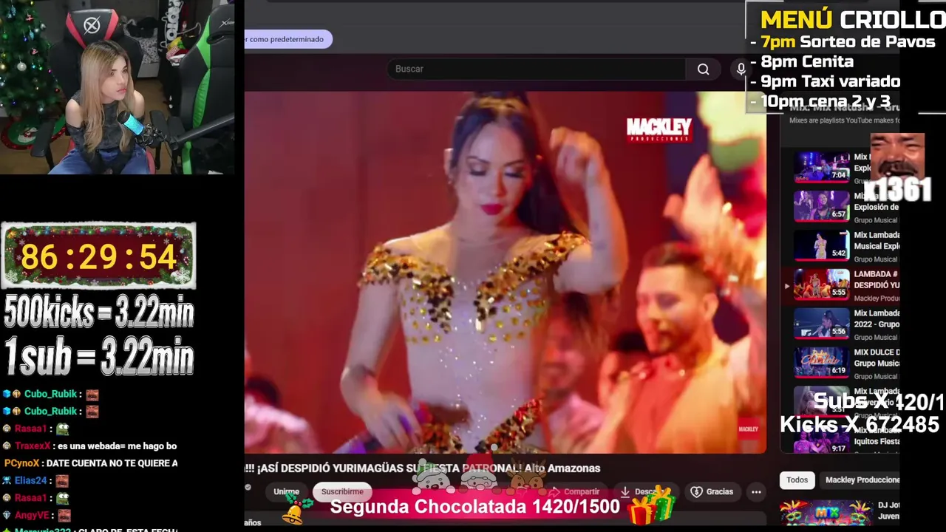946x532 pixels.
Task: Select the Mackley Producciones filter chip
Action: pos(862,480)
